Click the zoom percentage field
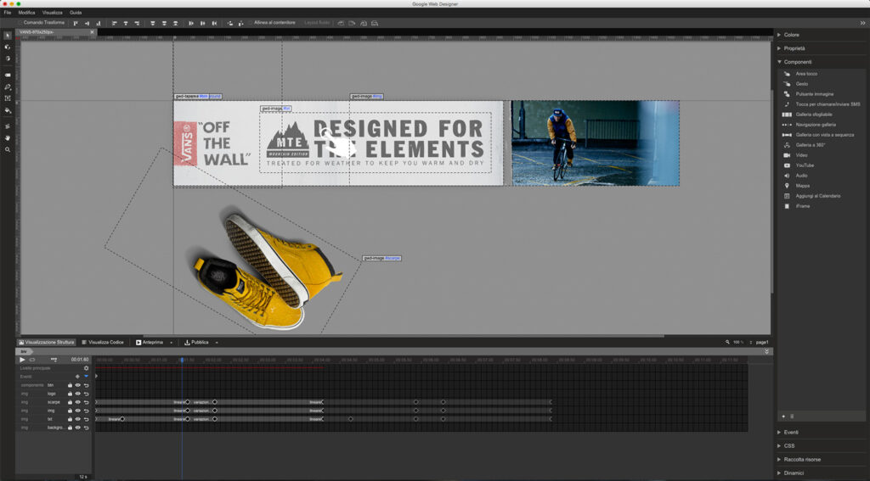870x481 pixels. (x=738, y=343)
